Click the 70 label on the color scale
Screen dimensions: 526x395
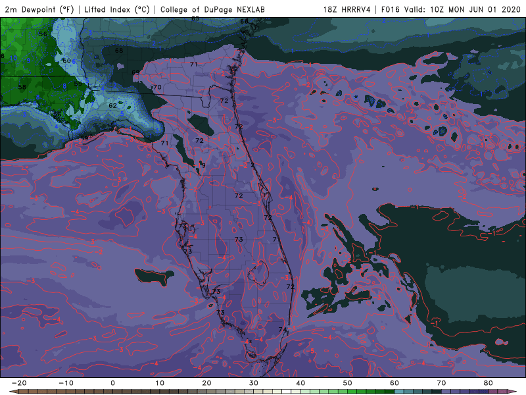pyautogui.click(x=441, y=383)
